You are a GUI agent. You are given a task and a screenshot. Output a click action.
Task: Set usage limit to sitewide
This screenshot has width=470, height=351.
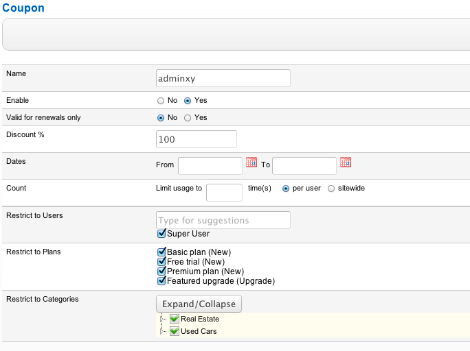pos(331,189)
